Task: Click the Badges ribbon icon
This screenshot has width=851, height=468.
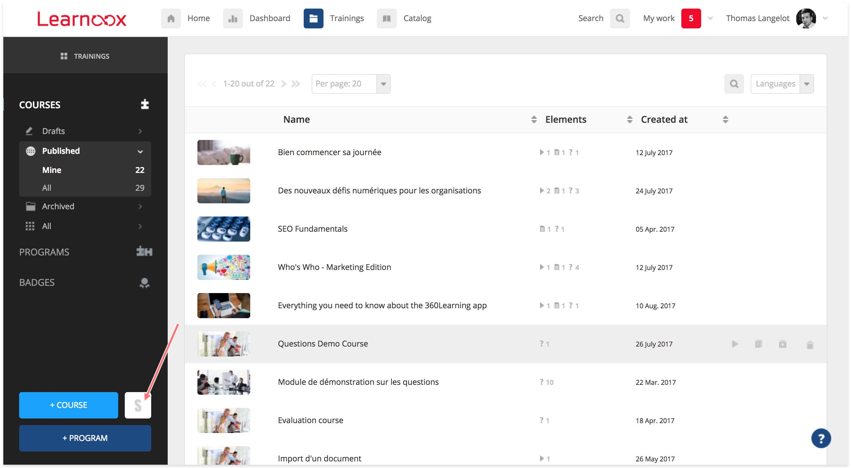Action: click(x=144, y=283)
